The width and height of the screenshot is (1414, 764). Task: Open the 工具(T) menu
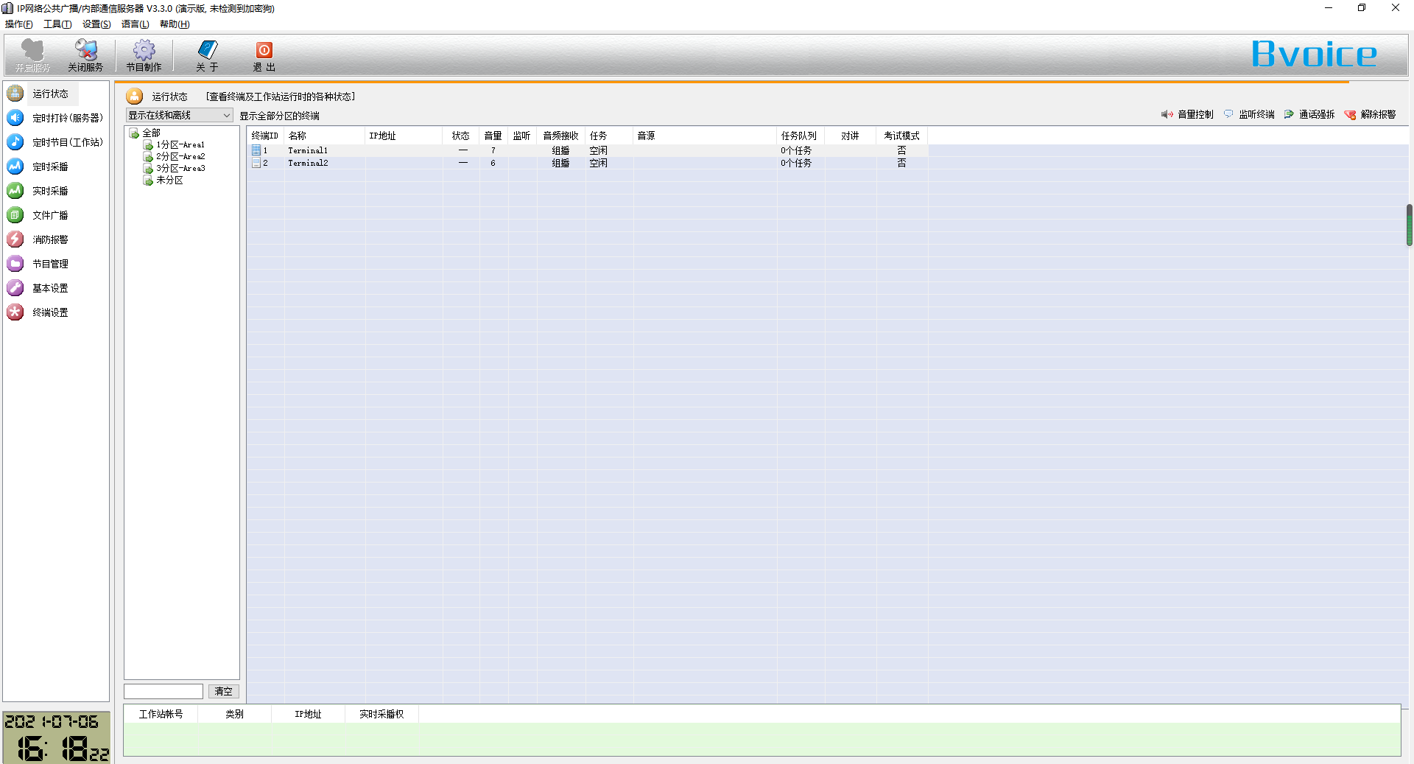pyautogui.click(x=57, y=24)
